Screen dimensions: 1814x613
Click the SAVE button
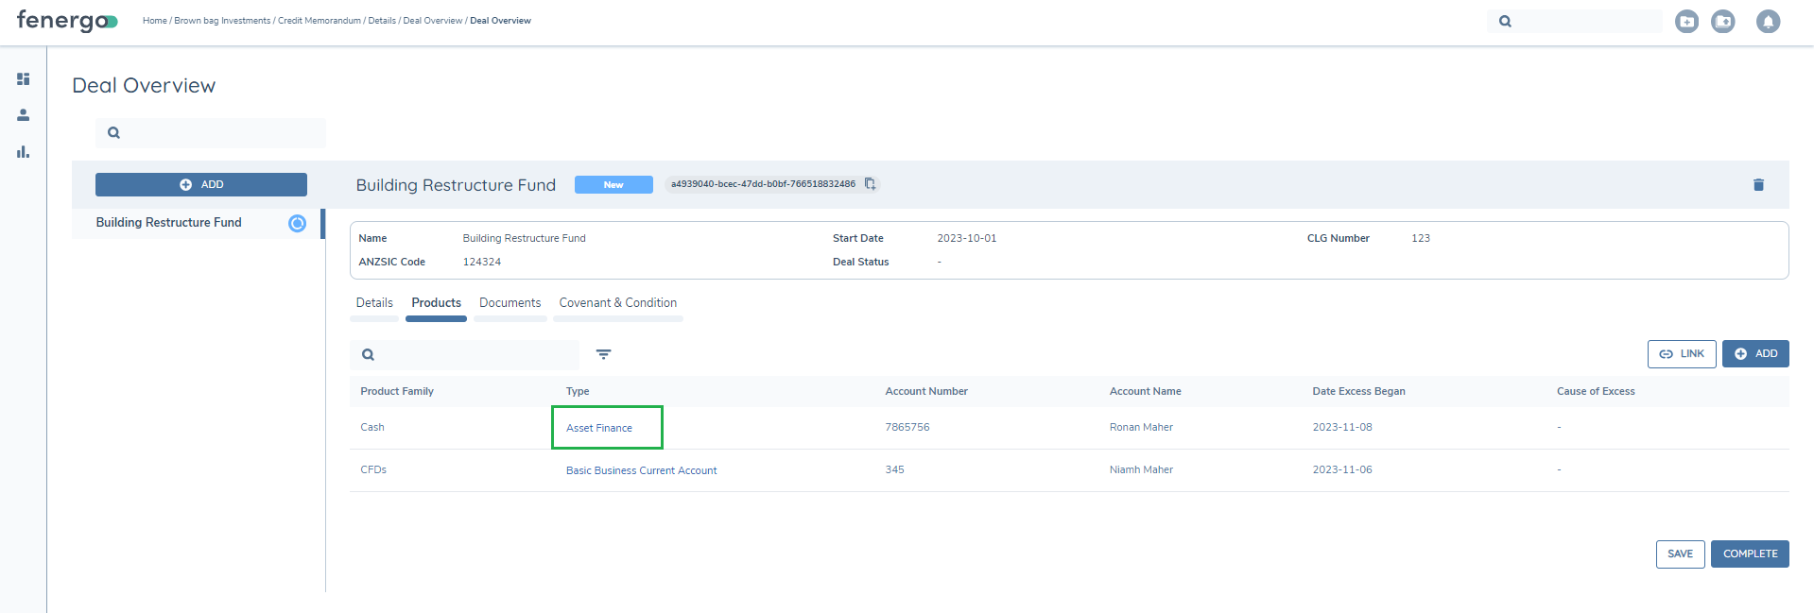pos(1680,554)
